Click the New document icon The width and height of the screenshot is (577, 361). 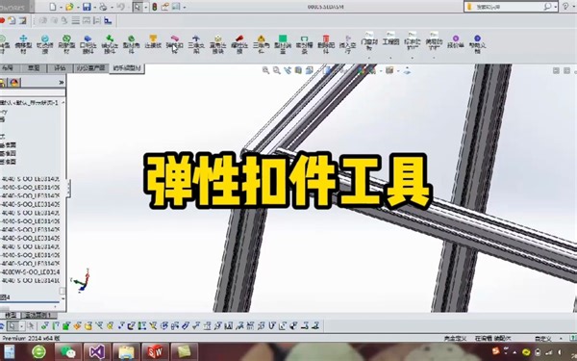click(x=53, y=7)
